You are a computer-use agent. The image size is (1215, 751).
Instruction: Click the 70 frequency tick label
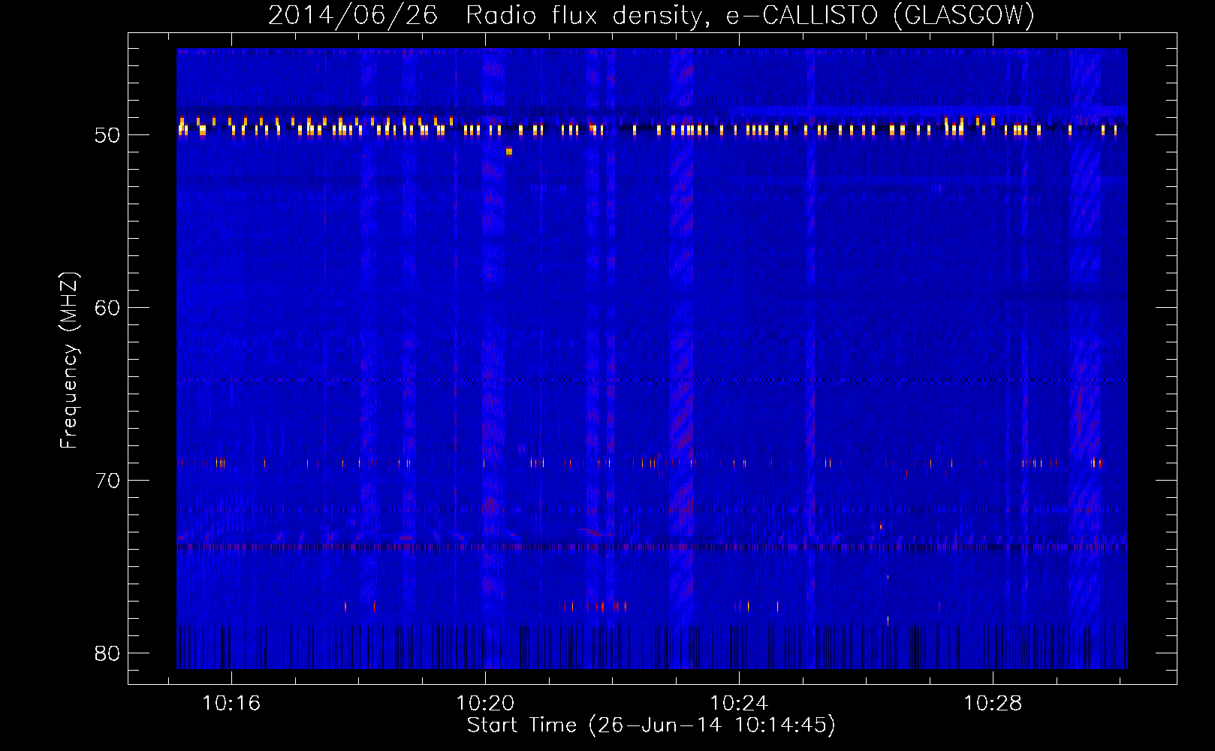pos(107,481)
